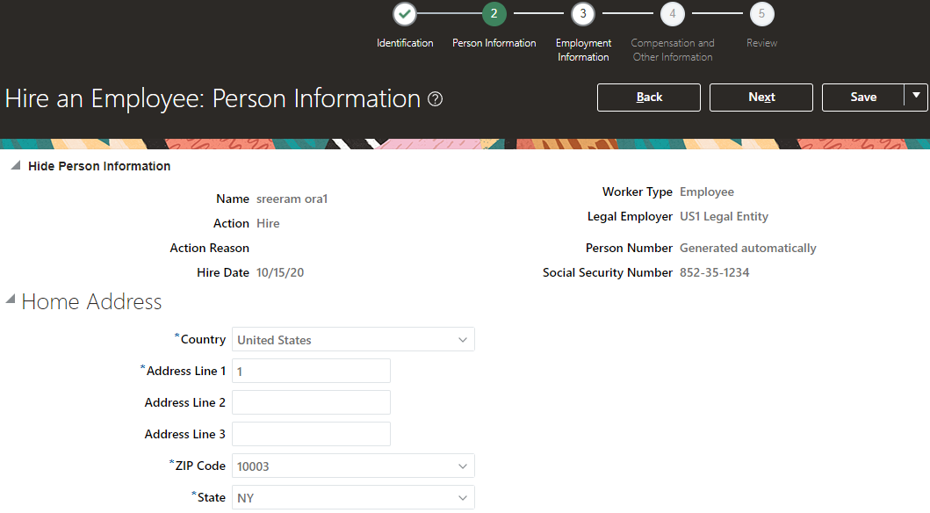The image size is (930, 513).
Task: Click the Address Line 2 field
Action: pyautogui.click(x=311, y=402)
